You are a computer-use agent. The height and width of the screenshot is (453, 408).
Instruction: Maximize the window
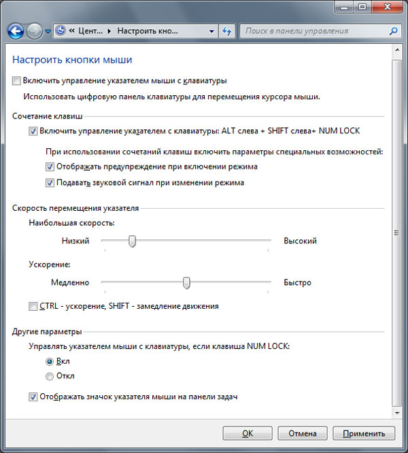tap(362, 7)
